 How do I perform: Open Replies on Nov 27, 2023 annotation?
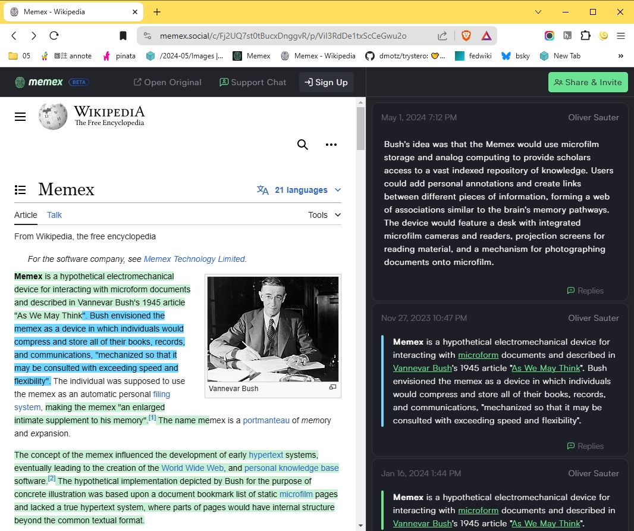585,446
